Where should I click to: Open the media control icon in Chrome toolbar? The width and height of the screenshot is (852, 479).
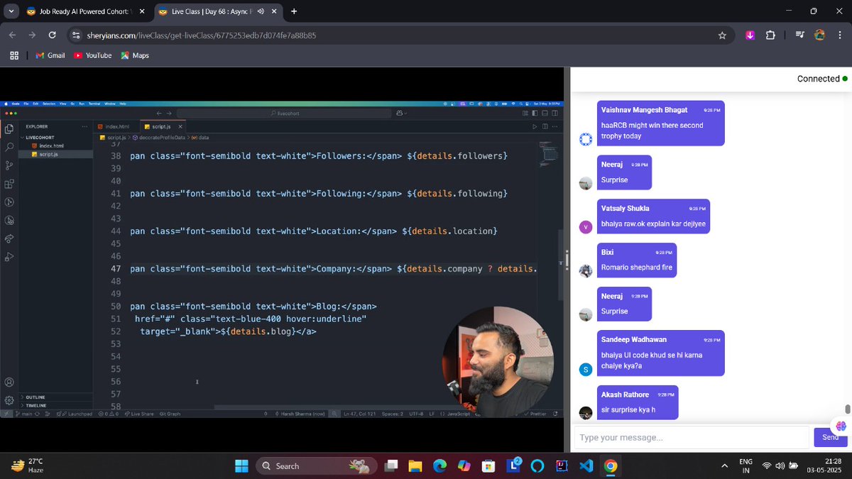pos(800,35)
